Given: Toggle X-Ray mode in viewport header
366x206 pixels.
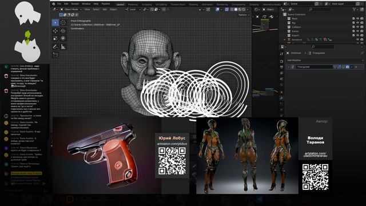Looking at the screenshot, I should tap(226, 10).
